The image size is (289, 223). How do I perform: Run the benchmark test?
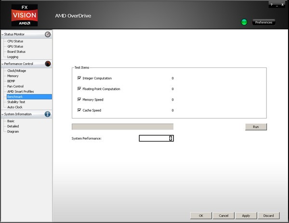pyautogui.click(x=256, y=127)
